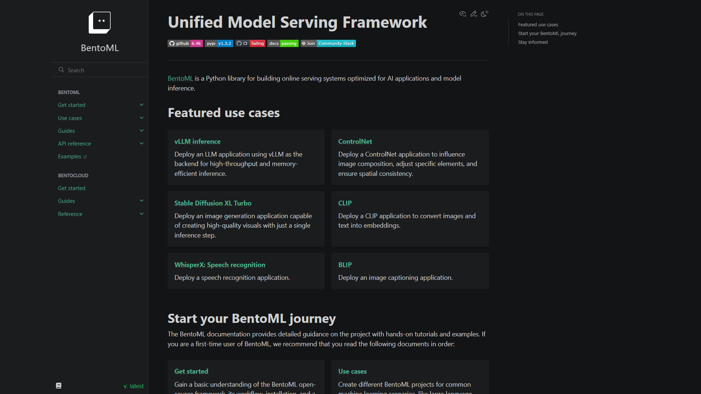
Task: Follow the BentoML hyperlink in the intro
Action: tap(180, 78)
